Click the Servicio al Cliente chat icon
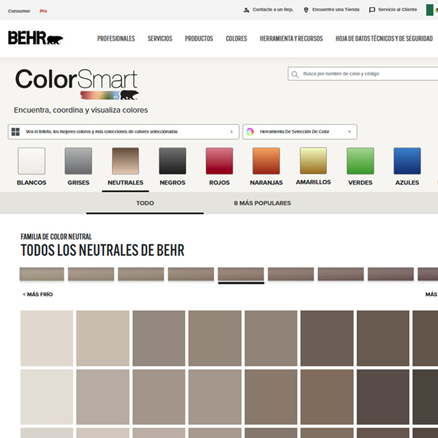This screenshot has width=438, height=438. click(372, 10)
